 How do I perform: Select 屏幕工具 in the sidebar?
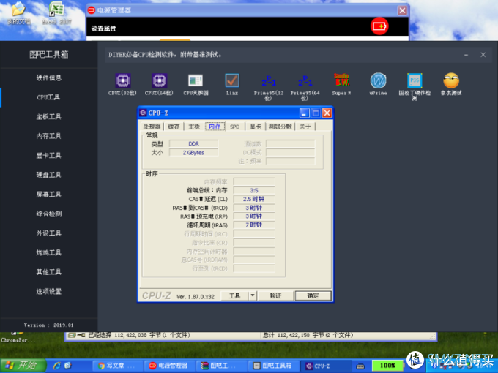coord(48,194)
